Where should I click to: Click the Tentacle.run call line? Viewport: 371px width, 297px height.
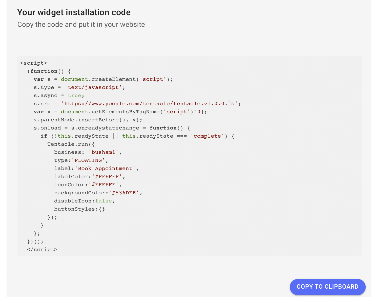[x=71, y=144]
